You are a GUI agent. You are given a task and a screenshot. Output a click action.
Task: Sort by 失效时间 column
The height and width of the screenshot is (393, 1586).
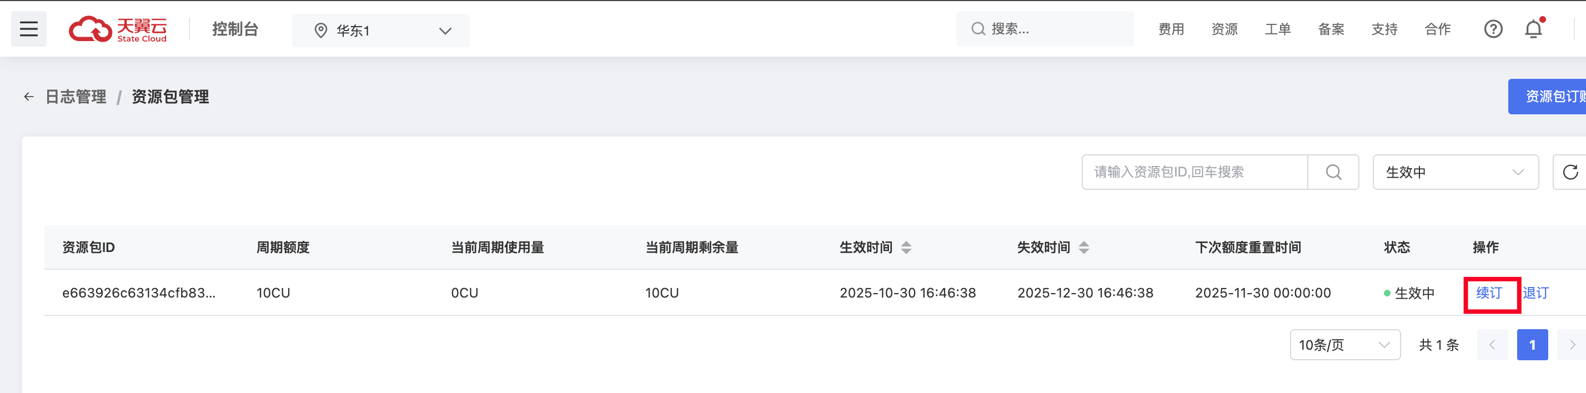coord(1083,248)
